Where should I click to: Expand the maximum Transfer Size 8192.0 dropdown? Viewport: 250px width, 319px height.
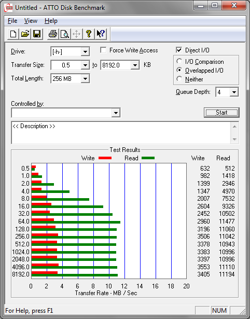click(135, 65)
